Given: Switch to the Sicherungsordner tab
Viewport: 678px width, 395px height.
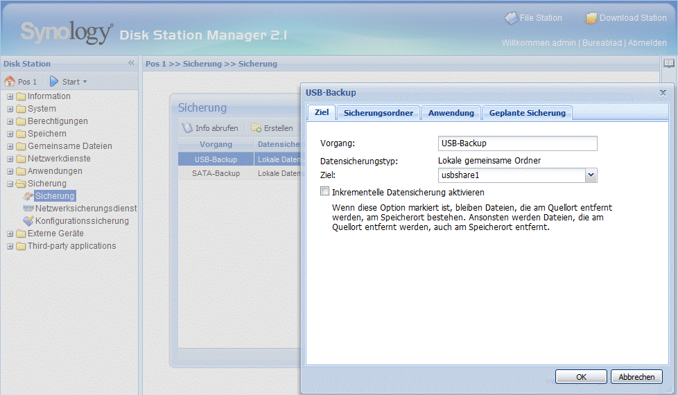Looking at the screenshot, I should [379, 113].
